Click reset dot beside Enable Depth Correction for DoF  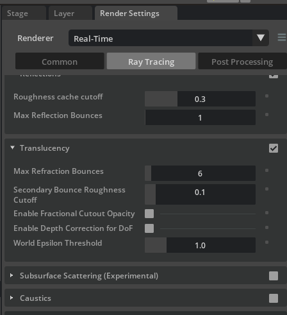266,228
